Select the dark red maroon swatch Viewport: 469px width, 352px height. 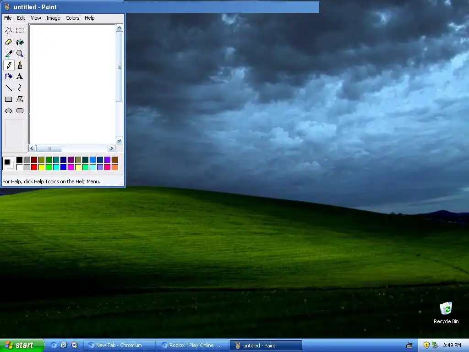pyautogui.click(x=34, y=159)
